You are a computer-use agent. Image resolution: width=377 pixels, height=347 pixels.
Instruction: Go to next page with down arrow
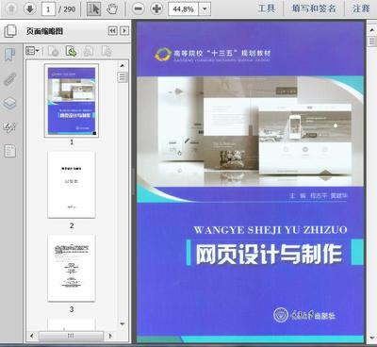(30, 8)
